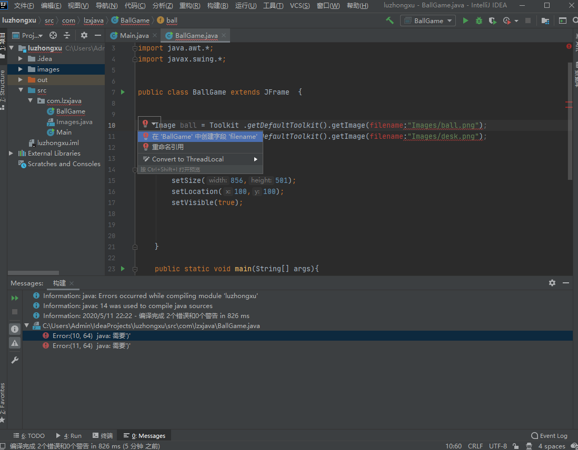Expand the out folder
Viewport: 578px width, 450px height.
pyautogui.click(x=21, y=80)
